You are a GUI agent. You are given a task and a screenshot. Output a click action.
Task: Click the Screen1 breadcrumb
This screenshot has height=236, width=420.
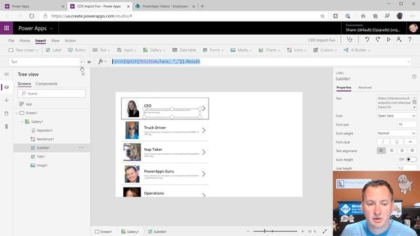click(x=104, y=231)
